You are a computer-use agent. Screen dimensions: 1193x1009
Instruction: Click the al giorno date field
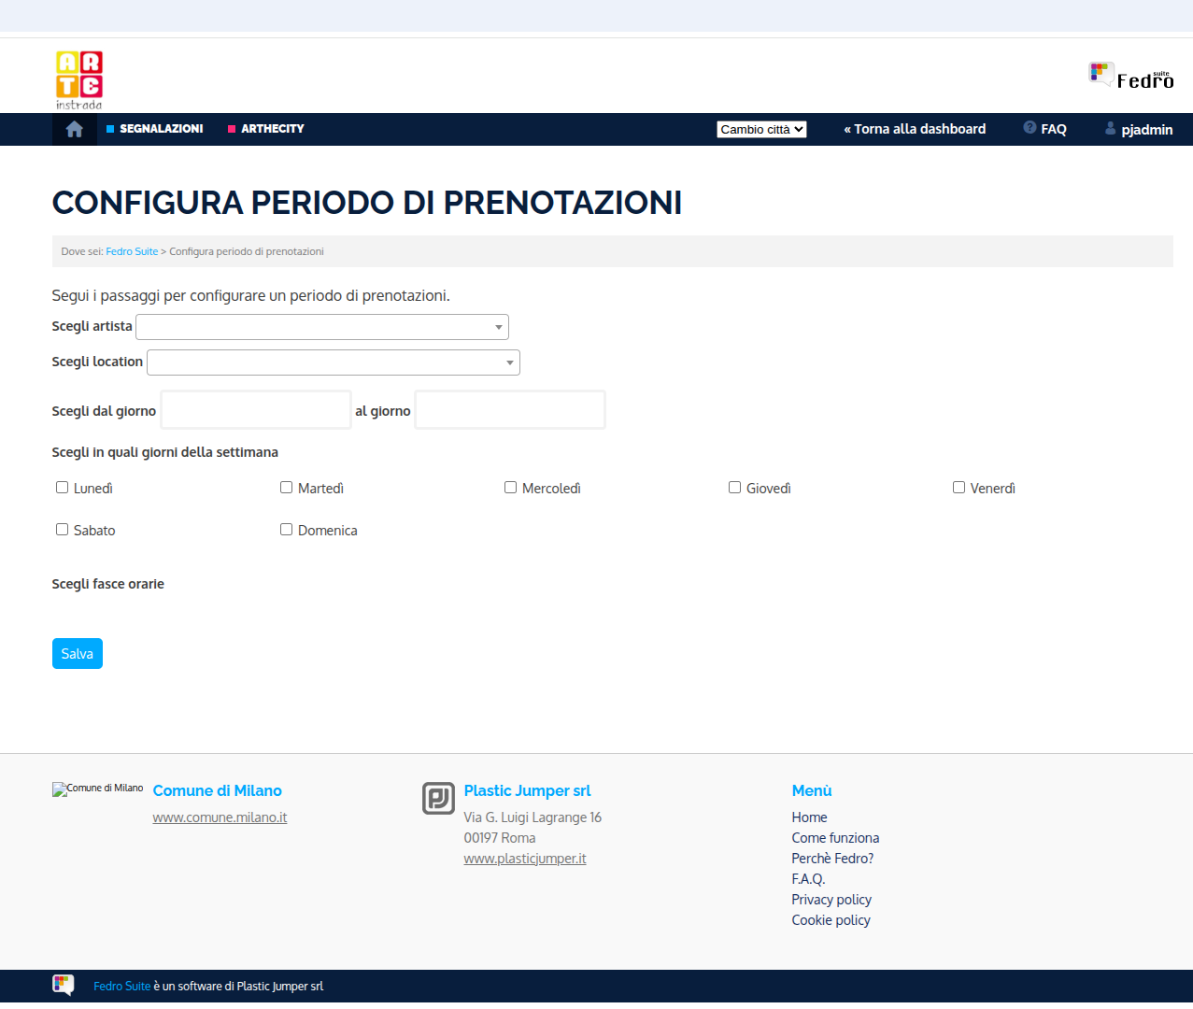(510, 410)
